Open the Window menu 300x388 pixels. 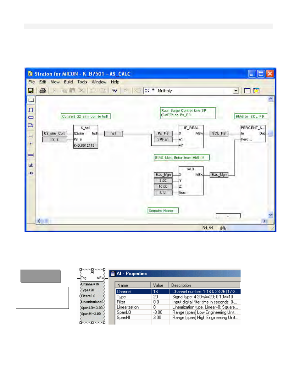coord(99,82)
